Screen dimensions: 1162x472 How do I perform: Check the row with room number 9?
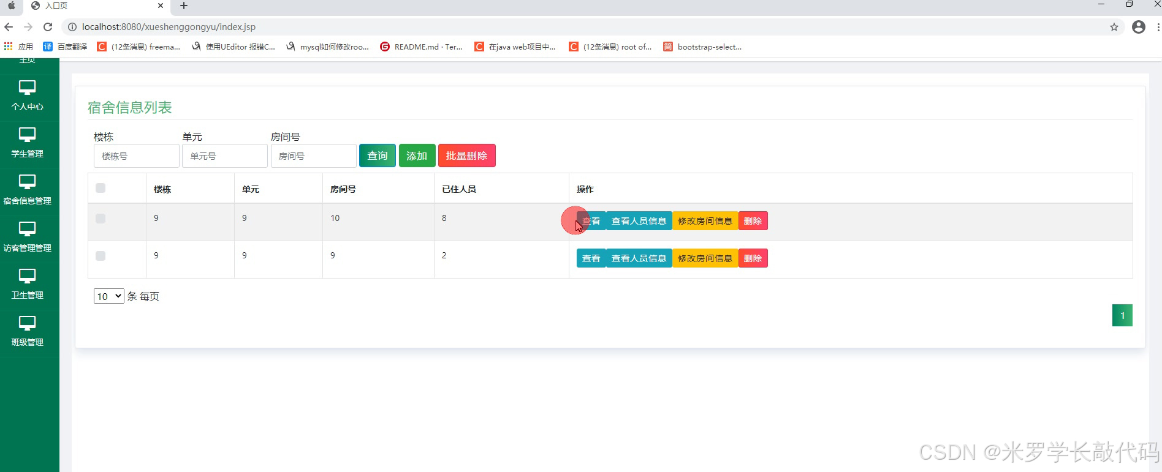pos(101,256)
